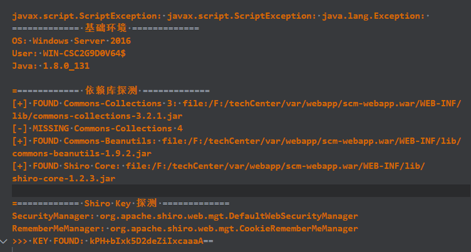Click the commons-beanutils-1.9.2.jar file name
The image size is (471, 252).
click(x=81, y=153)
